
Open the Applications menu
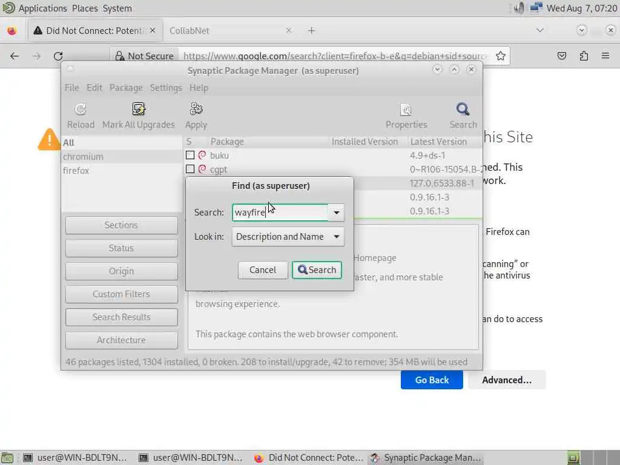(x=43, y=8)
